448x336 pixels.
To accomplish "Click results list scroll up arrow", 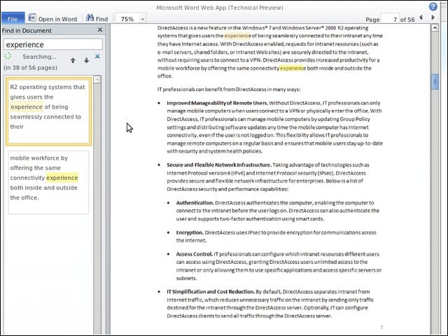I will click(97, 79).
